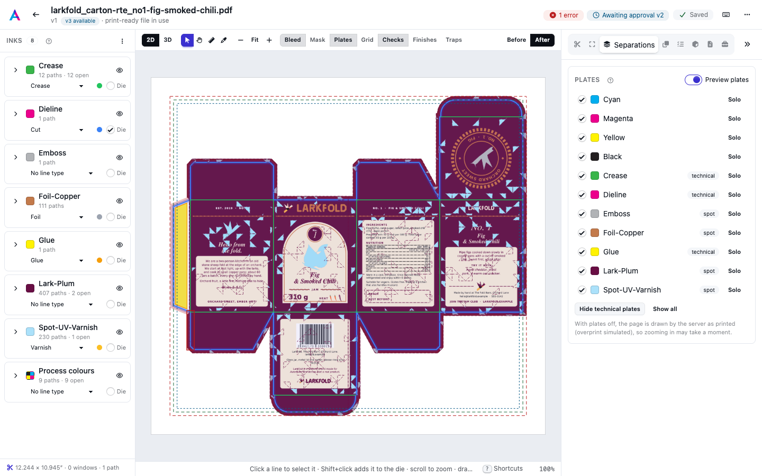This screenshot has height=476, width=762.
Task: Choose the eyedropper tool
Action: [x=224, y=40]
